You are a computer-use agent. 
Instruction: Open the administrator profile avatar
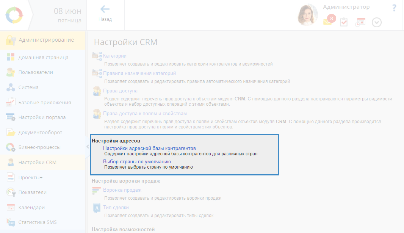click(x=307, y=15)
